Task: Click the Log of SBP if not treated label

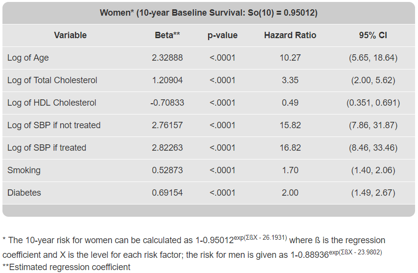Action: [x=54, y=125]
